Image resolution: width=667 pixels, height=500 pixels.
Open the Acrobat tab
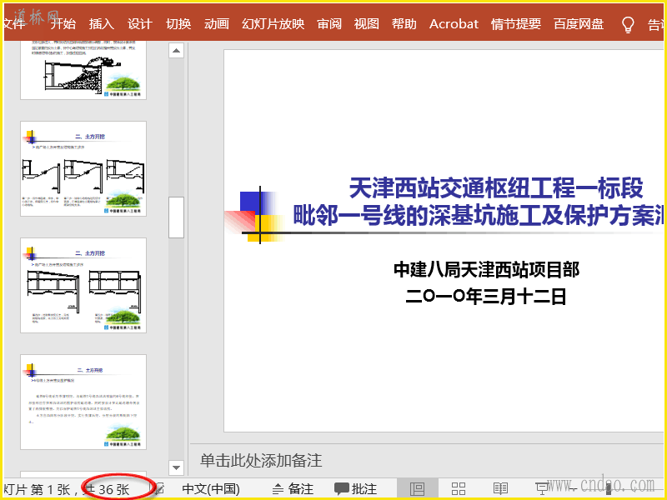tap(454, 24)
